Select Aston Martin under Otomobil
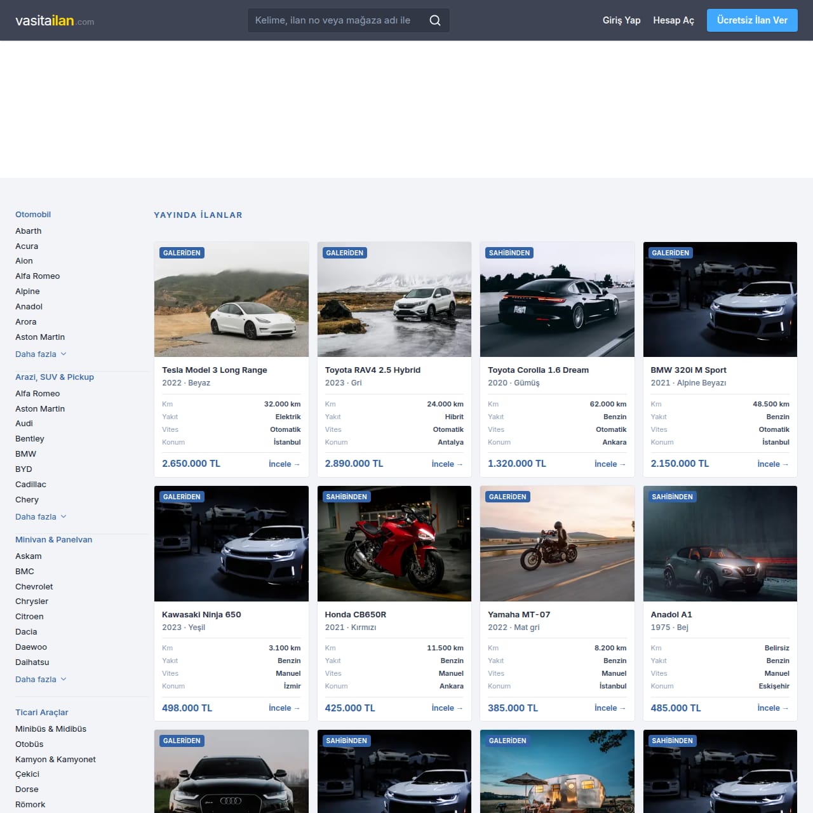The width and height of the screenshot is (813, 813). pos(40,337)
